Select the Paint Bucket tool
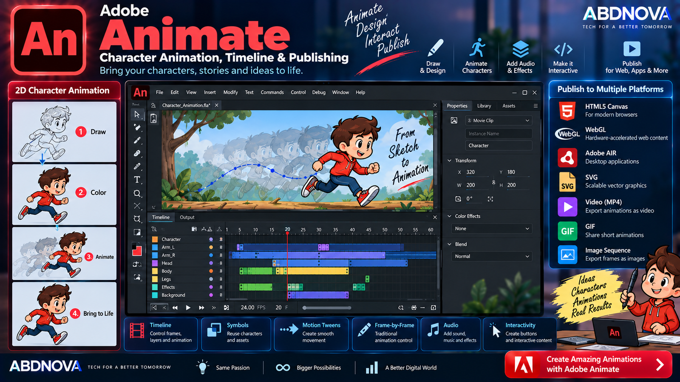This screenshot has width=680, height=382. [137, 127]
